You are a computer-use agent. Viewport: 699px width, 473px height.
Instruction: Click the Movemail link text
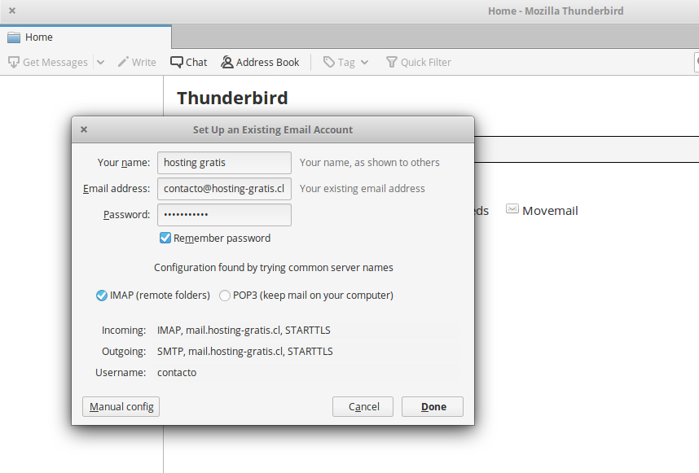(x=550, y=211)
